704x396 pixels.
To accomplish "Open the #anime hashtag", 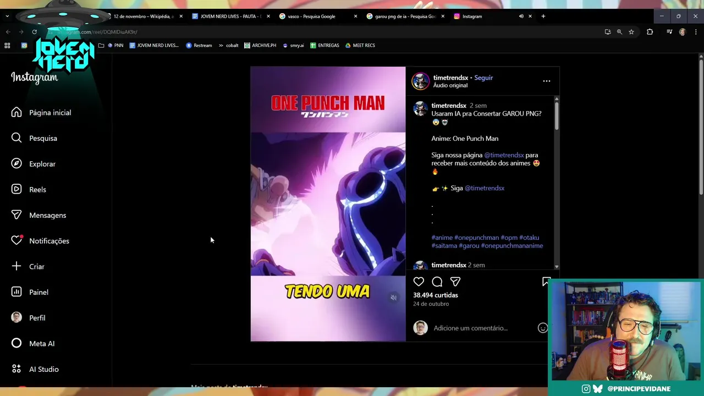I will (x=442, y=238).
